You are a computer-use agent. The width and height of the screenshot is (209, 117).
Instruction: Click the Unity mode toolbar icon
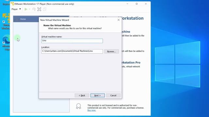44,9
